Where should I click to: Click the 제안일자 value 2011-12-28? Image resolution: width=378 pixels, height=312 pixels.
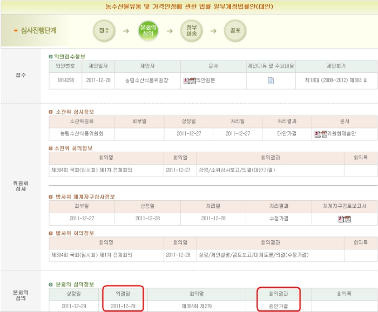98,80
